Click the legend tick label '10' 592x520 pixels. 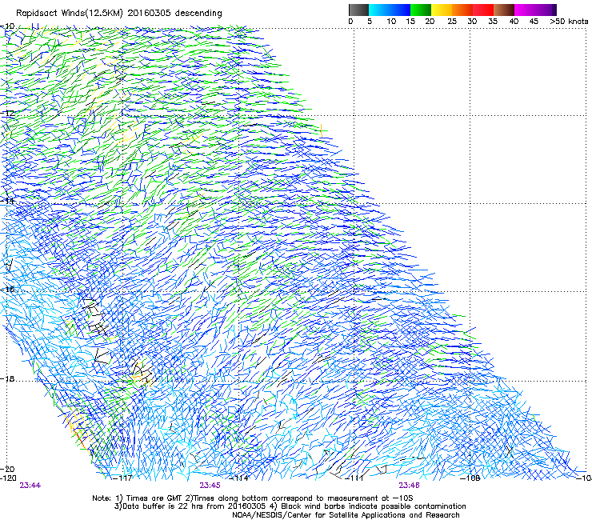(391, 22)
